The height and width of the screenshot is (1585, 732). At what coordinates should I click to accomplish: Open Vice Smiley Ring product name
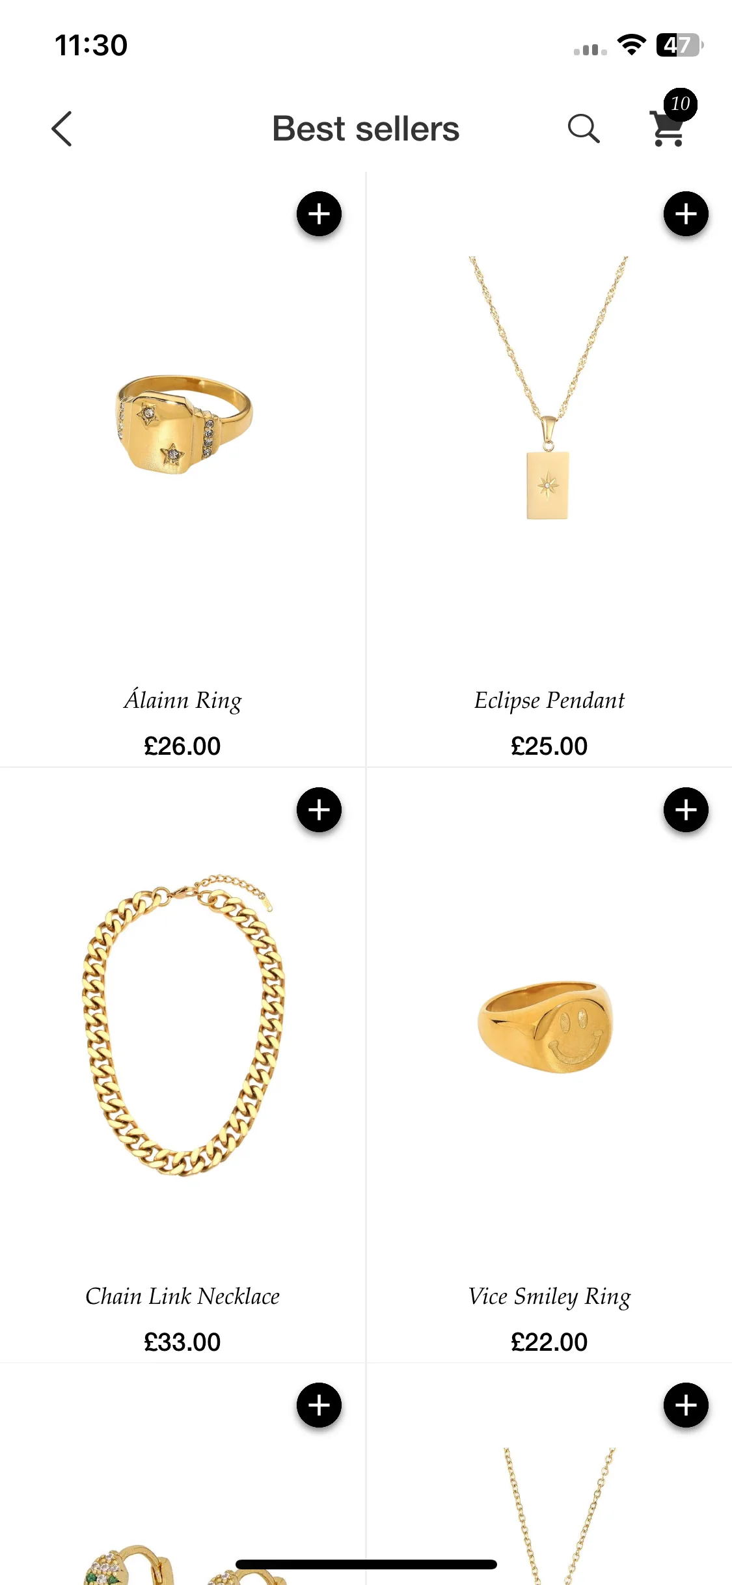pyautogui.click(x=549, y=1296)
